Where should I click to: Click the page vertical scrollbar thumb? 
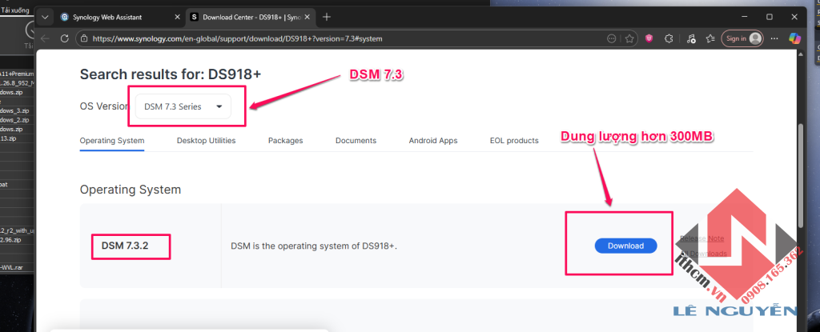point(800,177)
